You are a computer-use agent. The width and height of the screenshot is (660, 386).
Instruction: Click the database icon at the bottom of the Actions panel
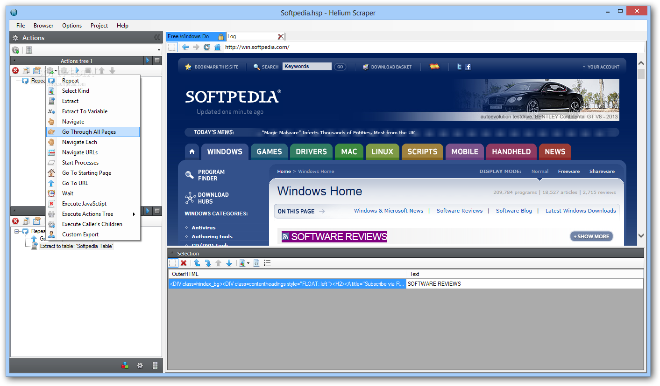155,366
